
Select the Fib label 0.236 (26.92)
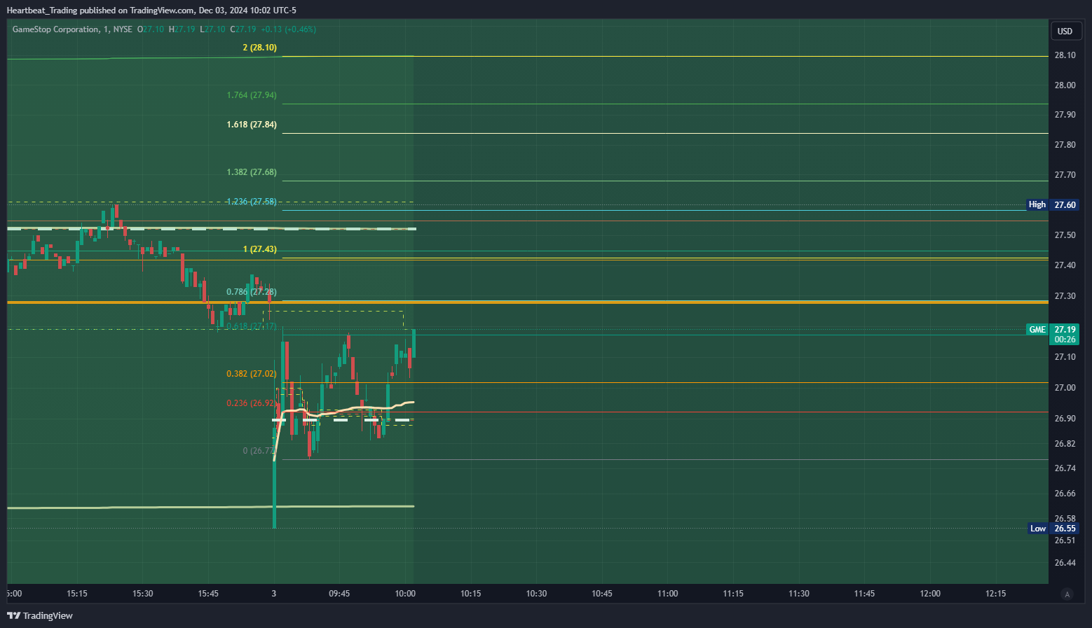(x=252, y=403)
